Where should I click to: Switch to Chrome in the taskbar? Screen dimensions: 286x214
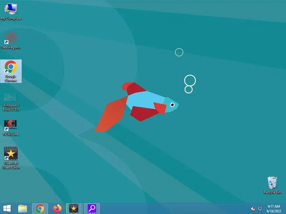click(40, 208)
